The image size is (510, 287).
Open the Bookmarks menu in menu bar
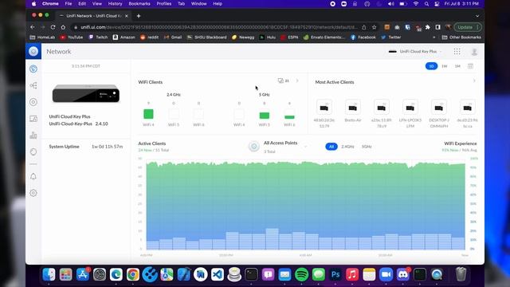tap(139, 3)
